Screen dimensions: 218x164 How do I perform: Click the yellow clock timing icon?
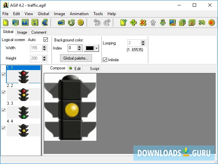(x=81, y=23)
